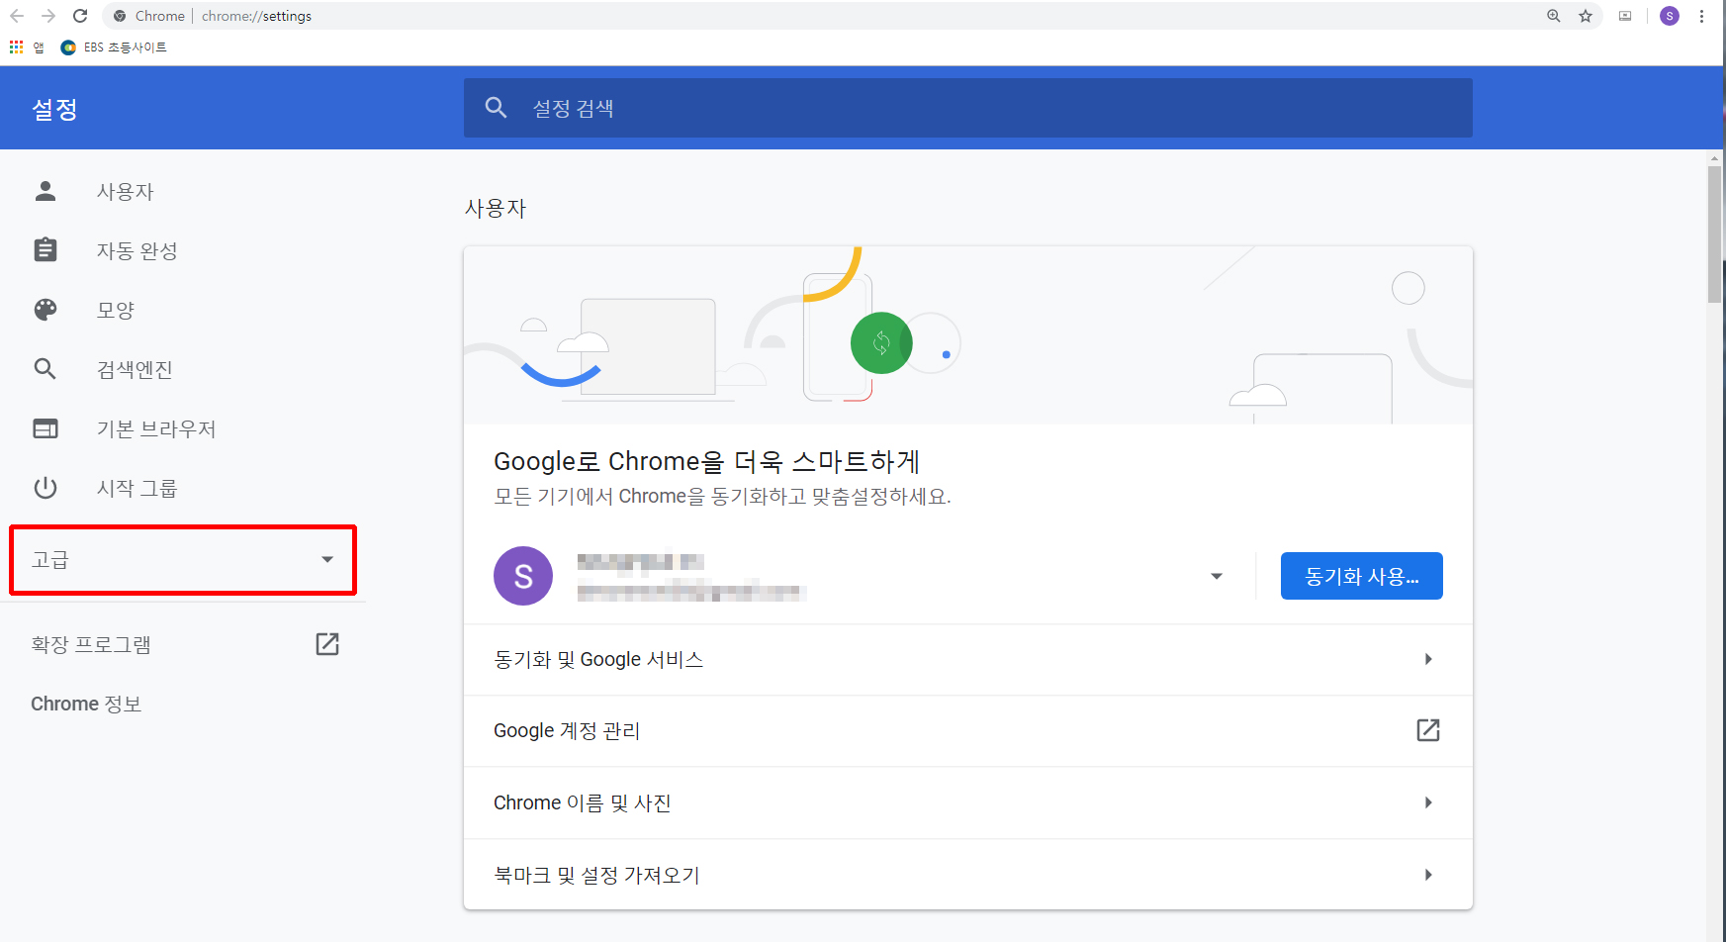Open 북마크 및 설정 가져오기 row

point(967,875)
